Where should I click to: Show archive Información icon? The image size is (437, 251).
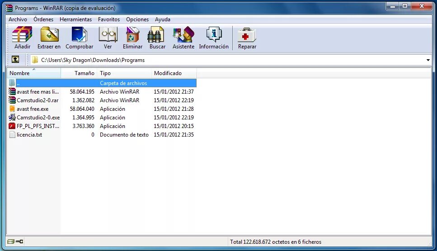[x=214, y=34]
